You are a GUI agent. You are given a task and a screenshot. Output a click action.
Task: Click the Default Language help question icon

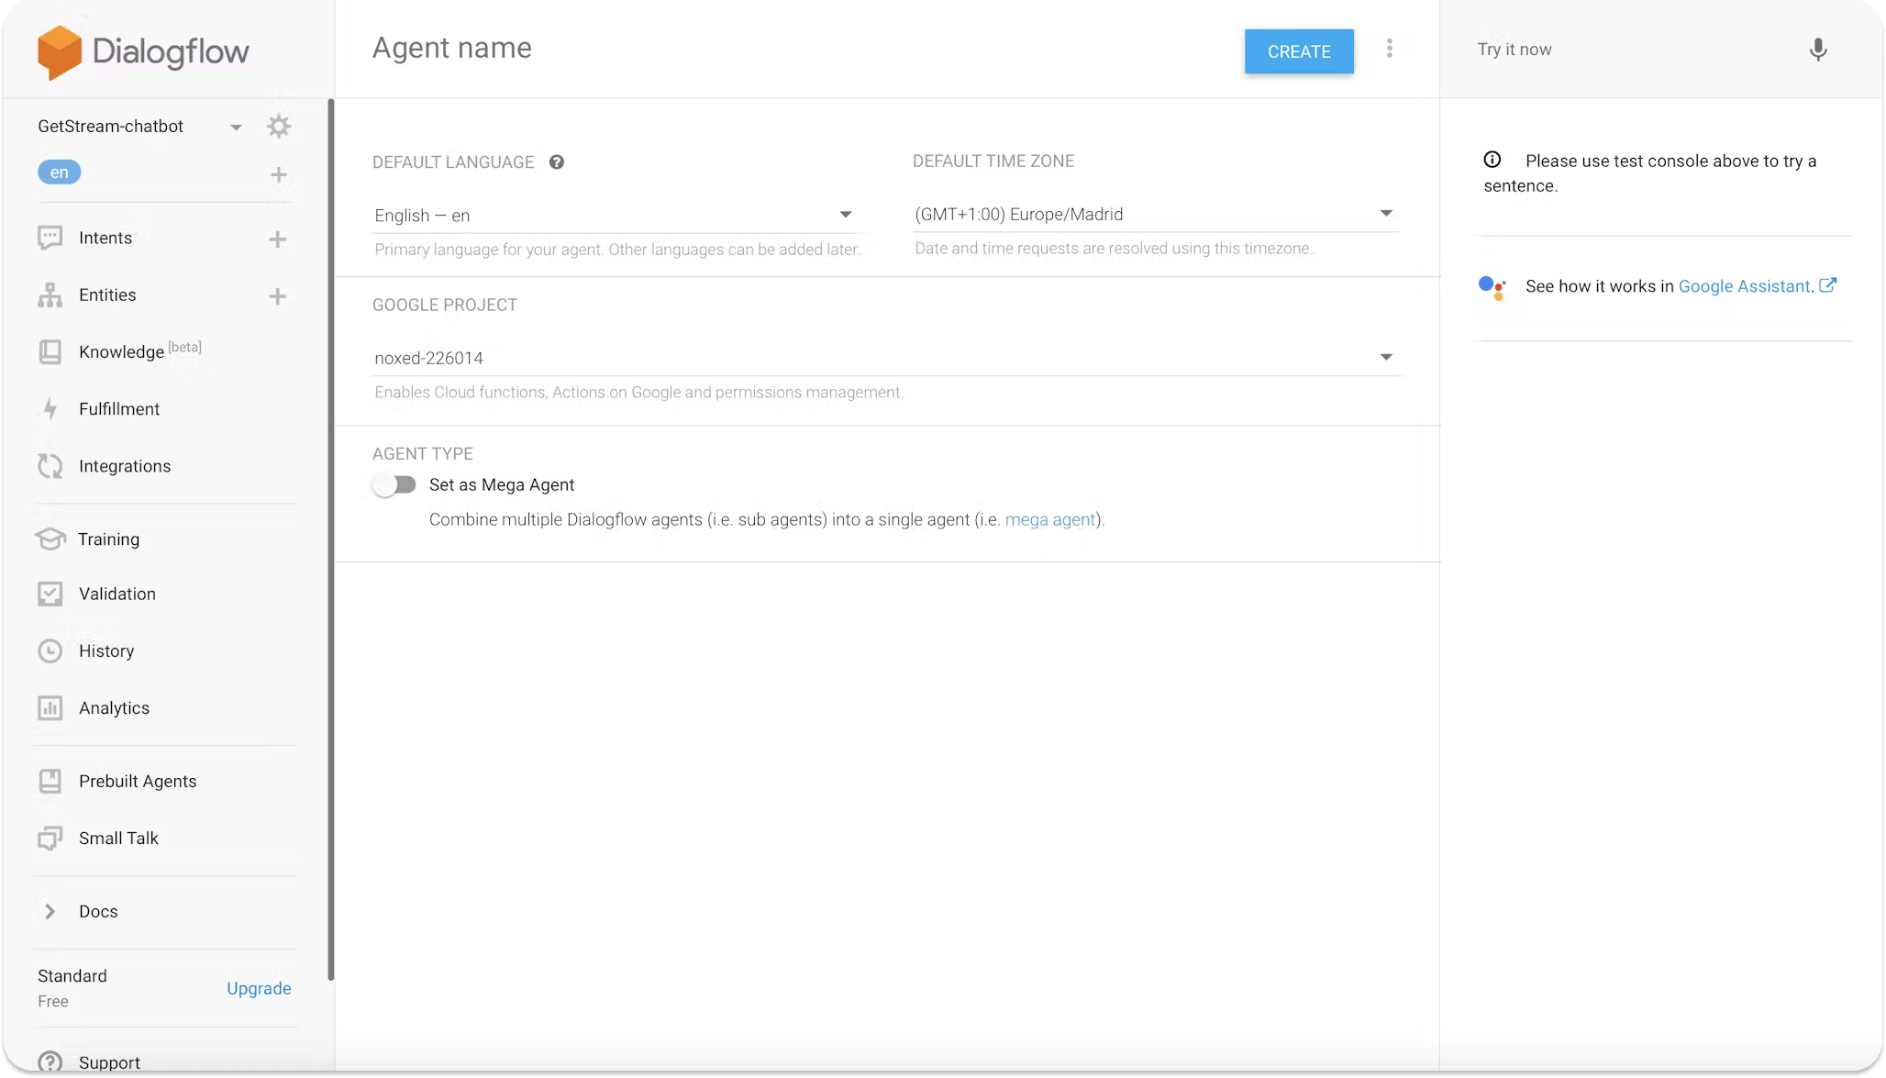click(x=556, y=162)
